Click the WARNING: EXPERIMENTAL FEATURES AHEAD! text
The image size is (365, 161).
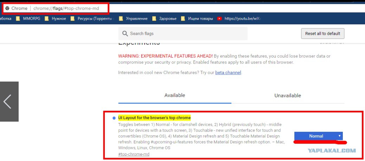tap(165, 56)
